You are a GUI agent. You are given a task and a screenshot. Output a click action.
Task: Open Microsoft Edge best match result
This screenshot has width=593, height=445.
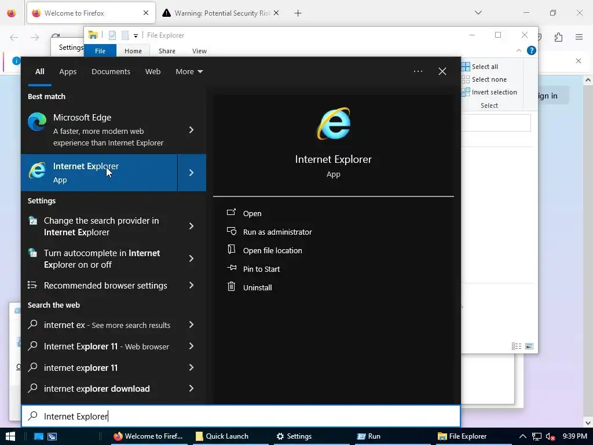[x=99, y=130]
